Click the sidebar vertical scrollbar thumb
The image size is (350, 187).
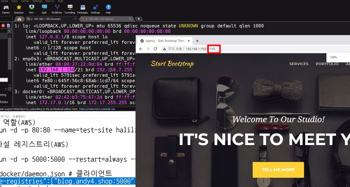(x=10, y=53)
